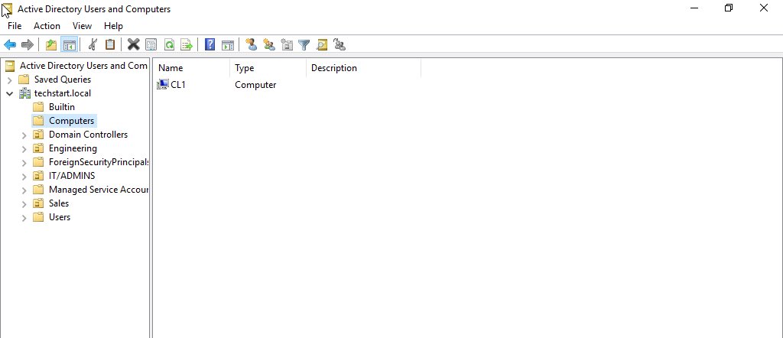This screenshot has height=338, width=783.
Task: Select the Domain Controllers OU
Action: 88,135
